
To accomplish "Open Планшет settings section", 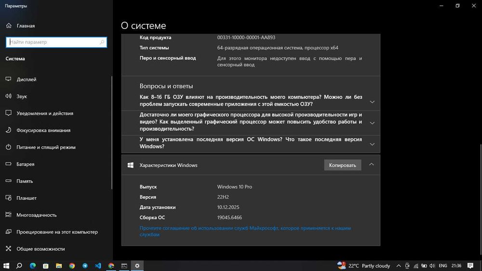I will 56,198.
